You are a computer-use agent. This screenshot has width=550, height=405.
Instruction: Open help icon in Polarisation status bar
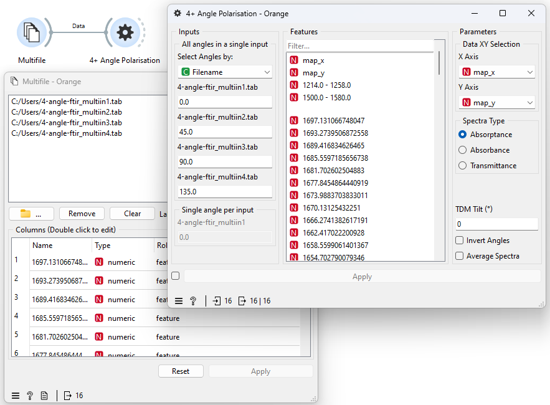(193, 301)
